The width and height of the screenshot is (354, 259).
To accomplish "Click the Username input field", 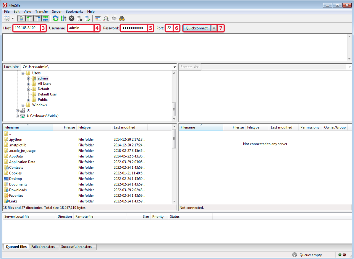I will [x=81, y=28].
